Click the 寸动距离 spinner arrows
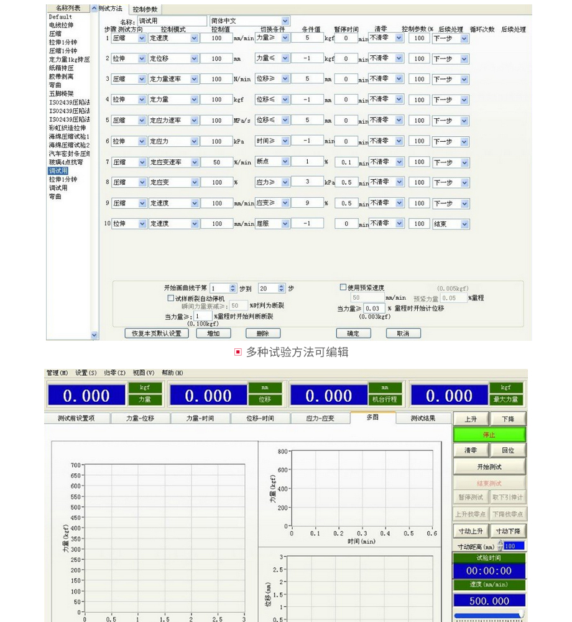This screenshot has height=622, width=572. pyautogui.click(x=500, y=546)
